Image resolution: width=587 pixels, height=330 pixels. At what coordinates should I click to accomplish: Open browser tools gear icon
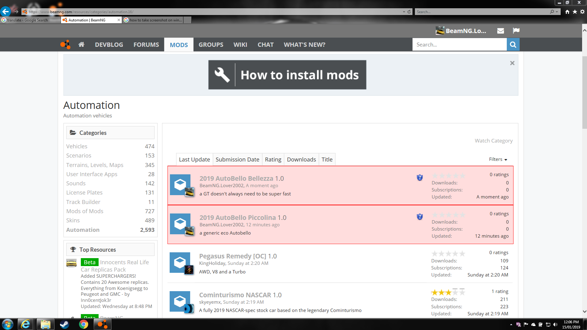(x=582, y=12)
